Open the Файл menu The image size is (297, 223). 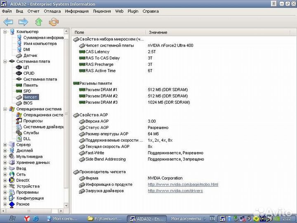coord(7,11)
